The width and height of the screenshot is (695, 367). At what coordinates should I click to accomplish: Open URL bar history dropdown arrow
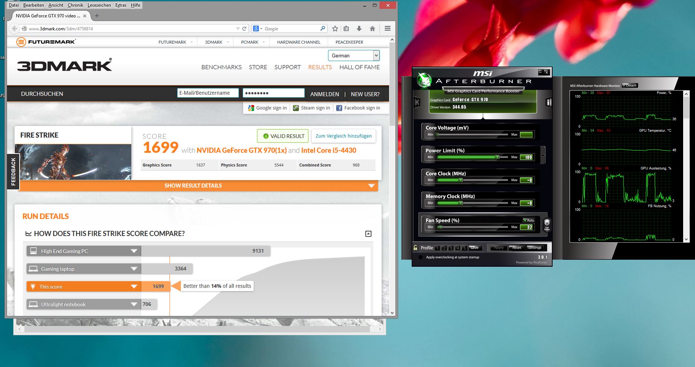pos(238,28)
